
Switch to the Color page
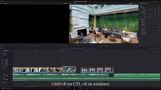(x=87, y=88)
